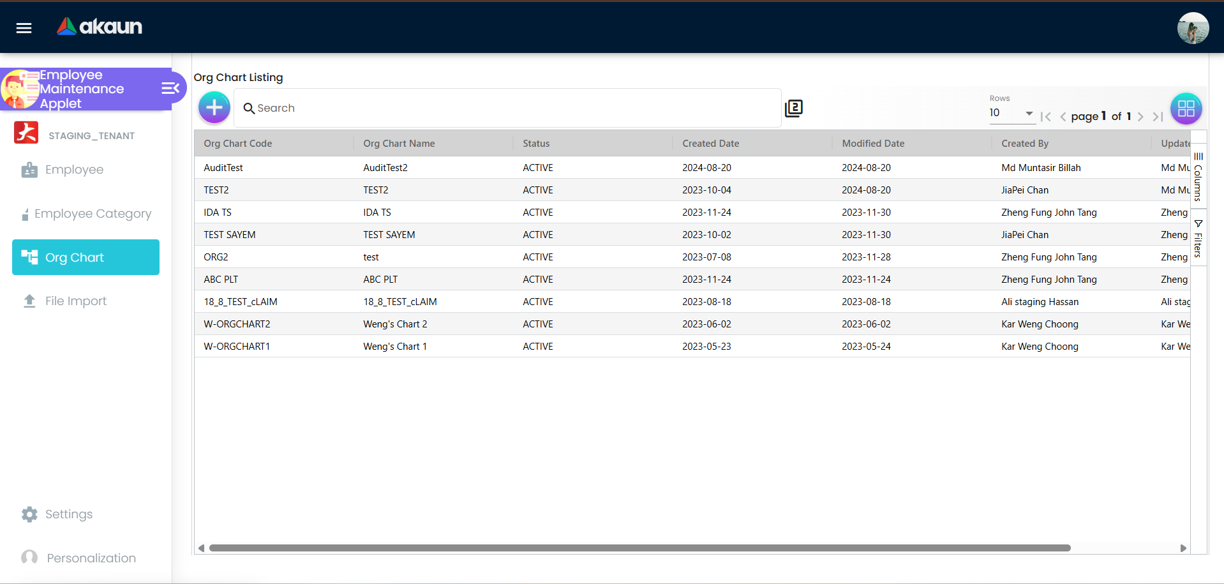Expand the Filters side panel
This screenshot has width=1224, height=584.
tap(1198, 239)
